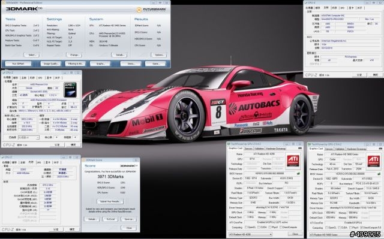Click ATI logo in Radeon HD 4290 GPU-Z

pyautogui.click(x=293, y=161)
